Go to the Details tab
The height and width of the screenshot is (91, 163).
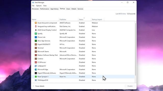(74, 9)
